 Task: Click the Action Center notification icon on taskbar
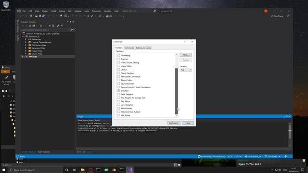[x=303, y=170]
